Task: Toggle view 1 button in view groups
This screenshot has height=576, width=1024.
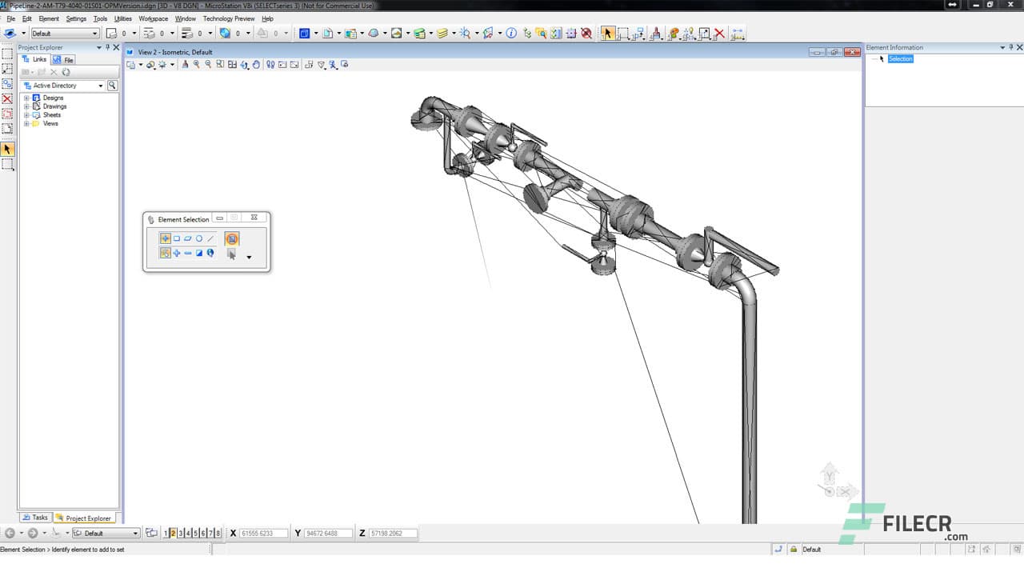Action: [166, 533]
